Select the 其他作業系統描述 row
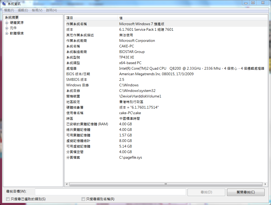 pos(166,35)
